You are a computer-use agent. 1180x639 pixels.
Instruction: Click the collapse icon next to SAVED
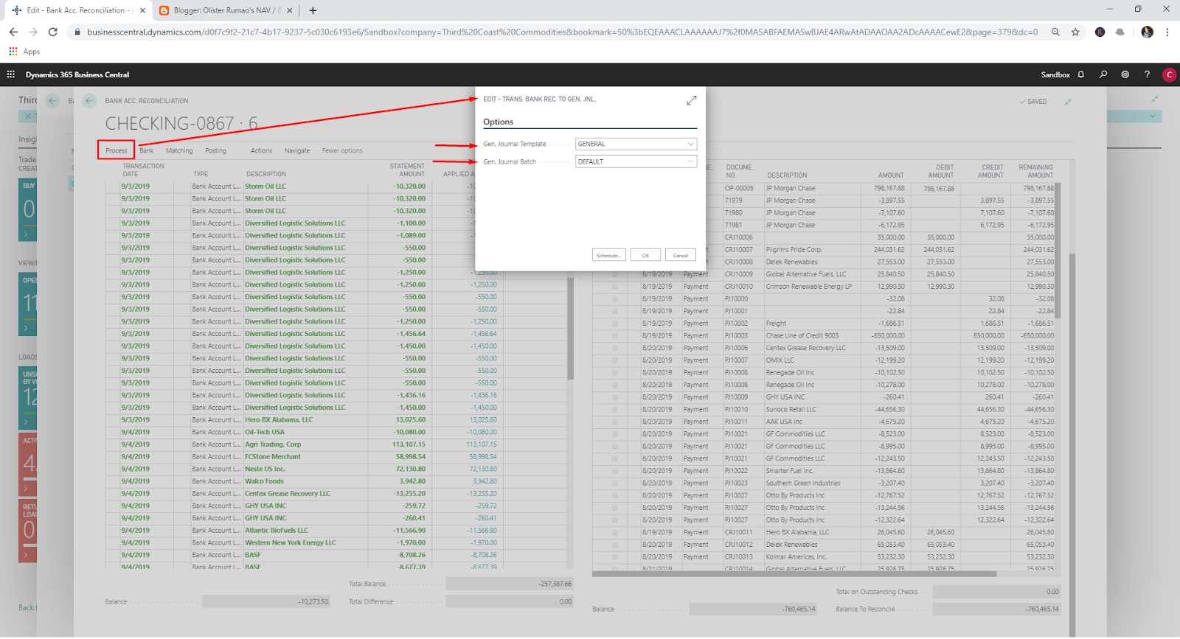(x=1068, y=102)
